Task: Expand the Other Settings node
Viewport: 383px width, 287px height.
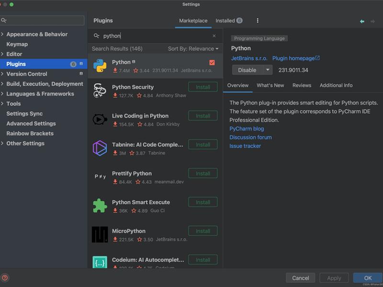Action: (x=2, y=143)
